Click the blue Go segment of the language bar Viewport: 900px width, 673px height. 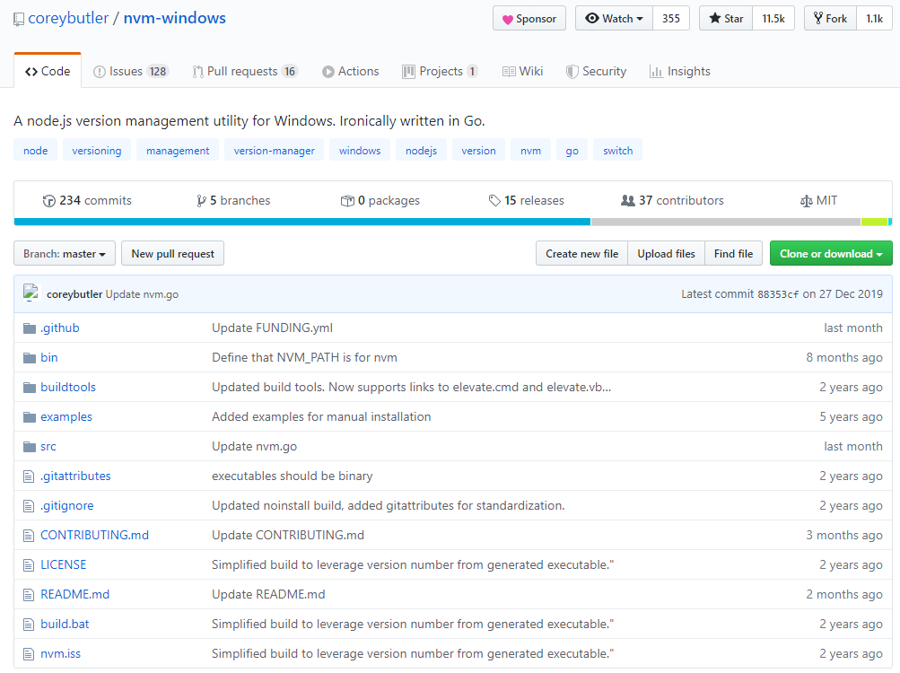click(302, 222)
